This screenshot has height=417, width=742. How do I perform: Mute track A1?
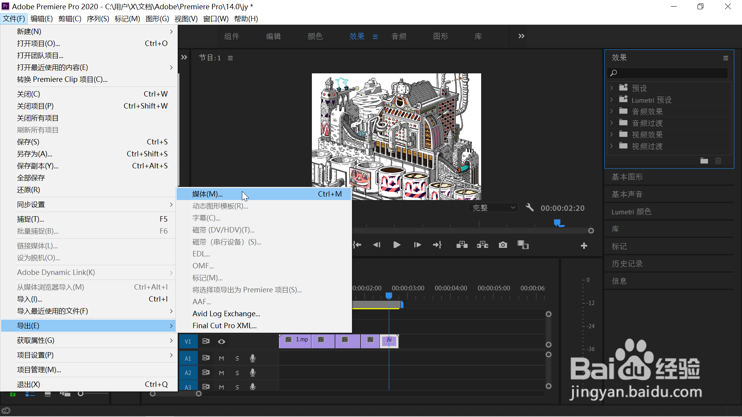pyautogui.click(x=221, y=358)
